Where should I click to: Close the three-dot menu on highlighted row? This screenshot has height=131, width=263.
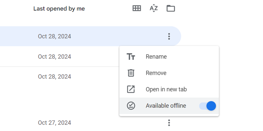click(x=169, y=36)
